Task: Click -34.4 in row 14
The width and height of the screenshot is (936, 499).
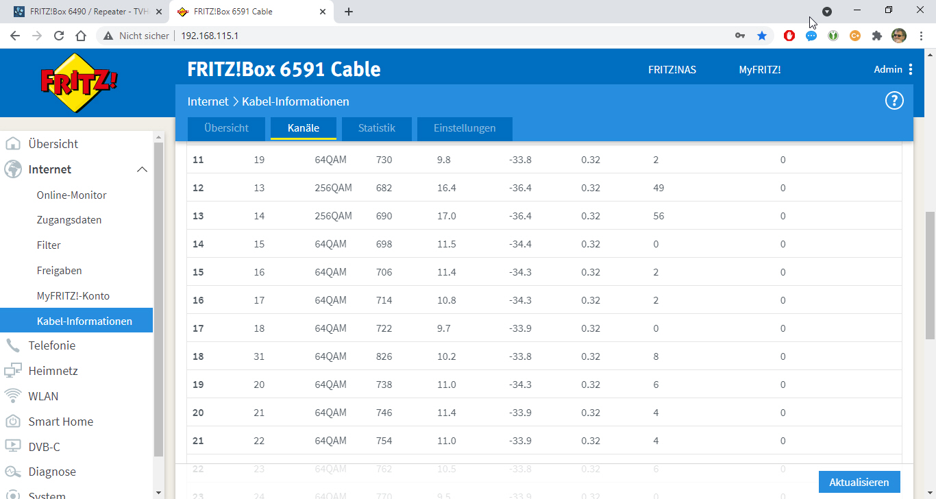Action: (x=520, y=244)
